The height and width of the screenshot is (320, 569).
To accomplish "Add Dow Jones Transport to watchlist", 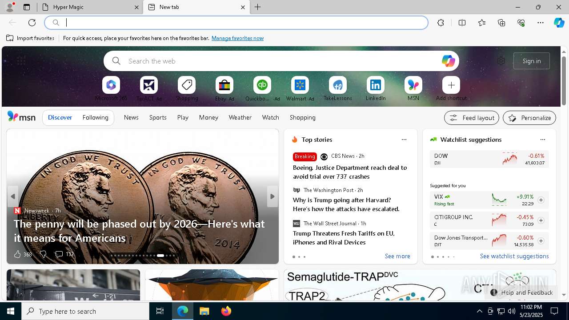I will pos(541,241).
